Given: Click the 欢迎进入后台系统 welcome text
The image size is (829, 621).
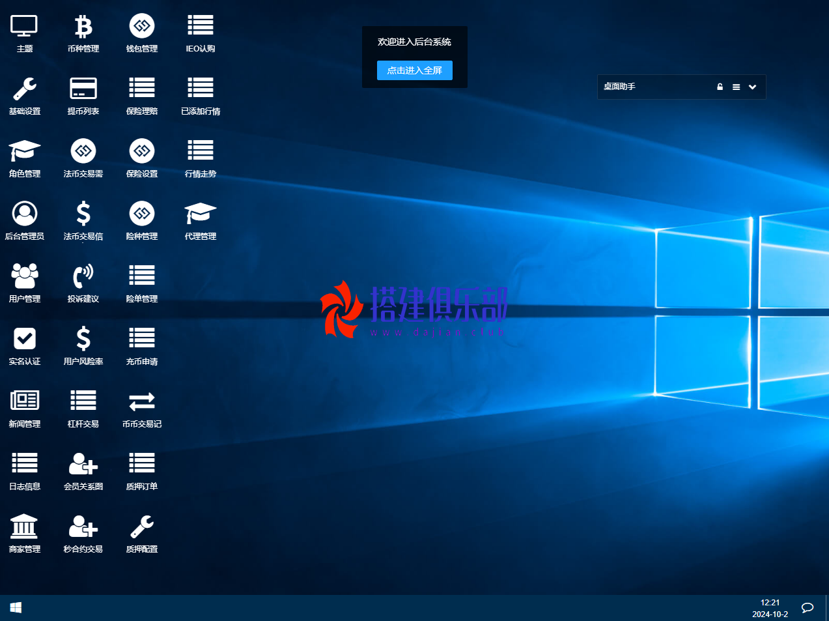Looking at the screenshot, I should (x=415, y=42).
